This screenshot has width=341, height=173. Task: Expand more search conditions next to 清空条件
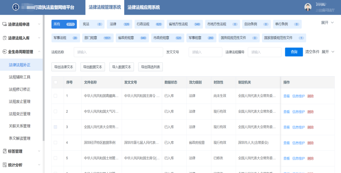328,52
